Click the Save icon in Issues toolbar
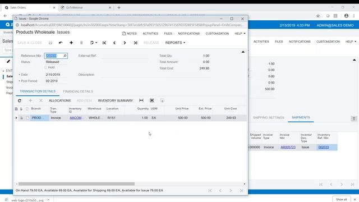The height and width of the screenshot is (202, 359). click(50, 43)
